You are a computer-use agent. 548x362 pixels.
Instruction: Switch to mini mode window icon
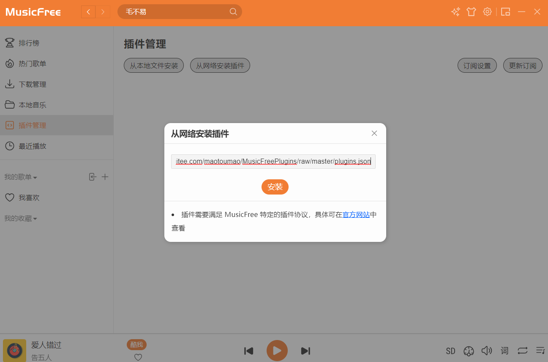pos(506,12)
